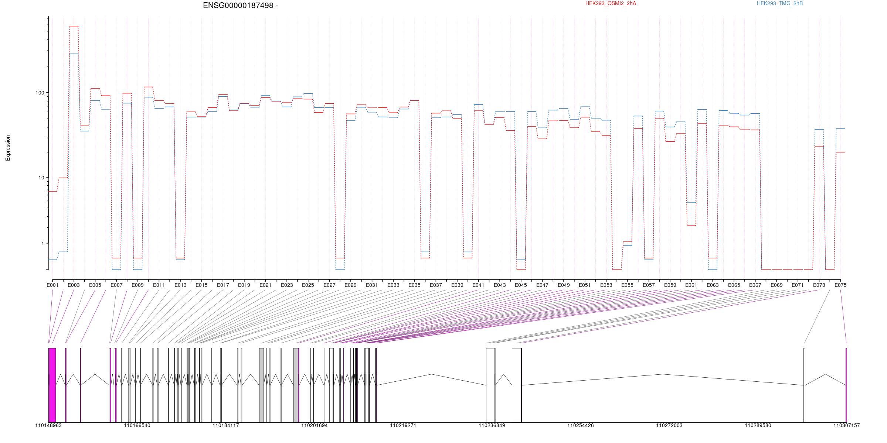Click exon label E011

[x=159, y=285]
